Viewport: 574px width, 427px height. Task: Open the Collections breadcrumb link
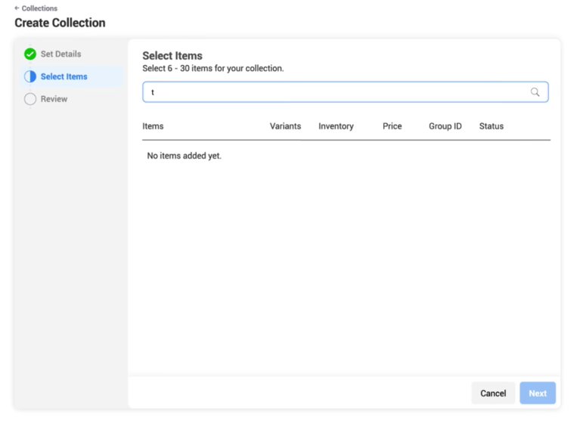(x=39, y=8)
